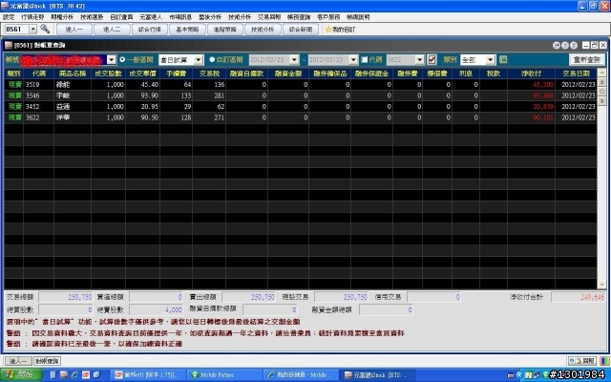Click the comprehensive news toolbar button
The image size is (611, 382).
[x=301, y=30]
